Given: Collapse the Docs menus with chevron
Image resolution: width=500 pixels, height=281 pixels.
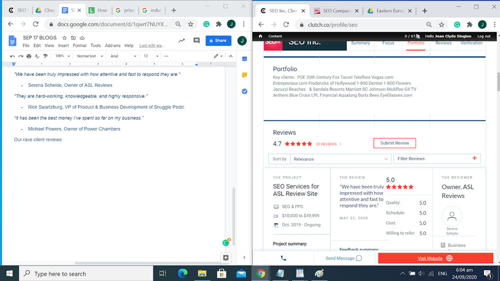Looking at the screenshot, I should tap(230, 56).
